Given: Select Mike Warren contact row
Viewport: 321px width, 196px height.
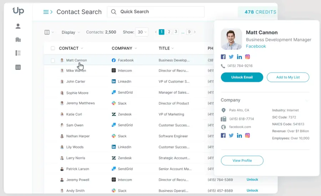Looking at the screenshot, I should 128,71.
